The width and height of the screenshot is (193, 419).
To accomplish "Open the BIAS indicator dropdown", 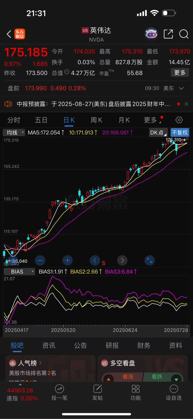I will tap(19, 272).
